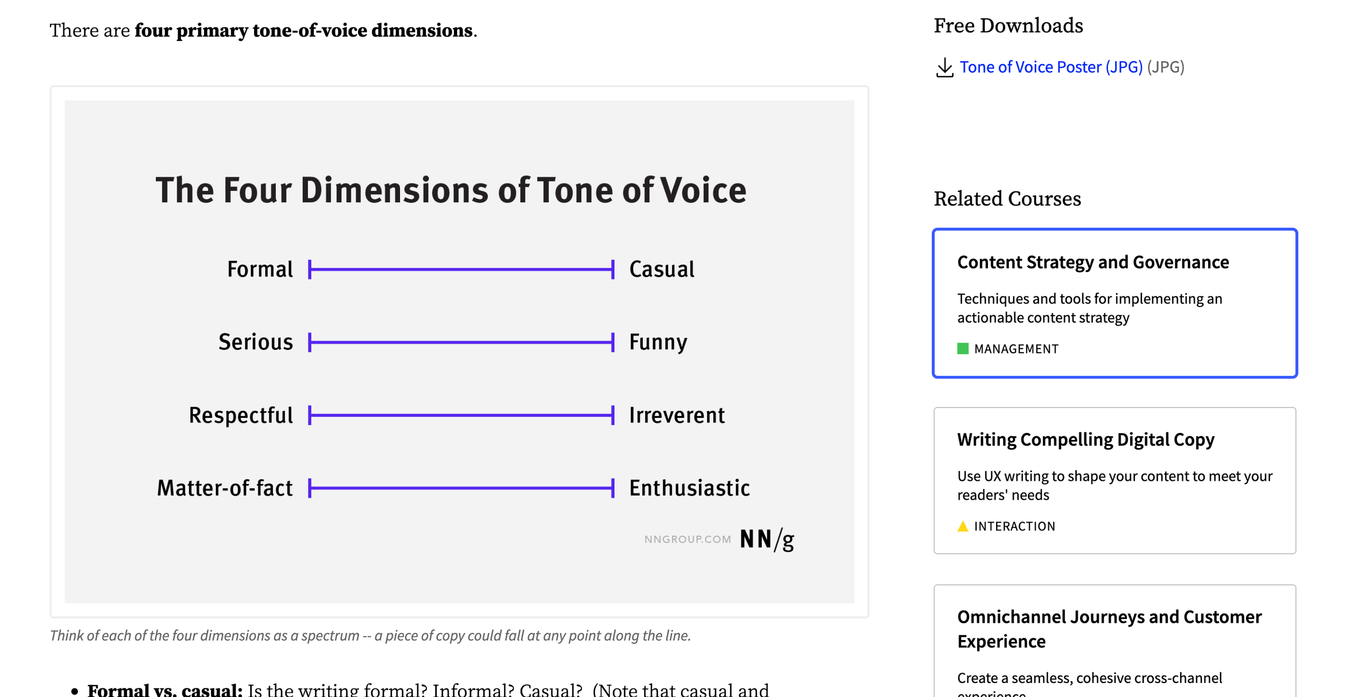The width and height of the screenshot is (1346, 697).
Task: Click the Related Courses heading
Action: 1007,199
